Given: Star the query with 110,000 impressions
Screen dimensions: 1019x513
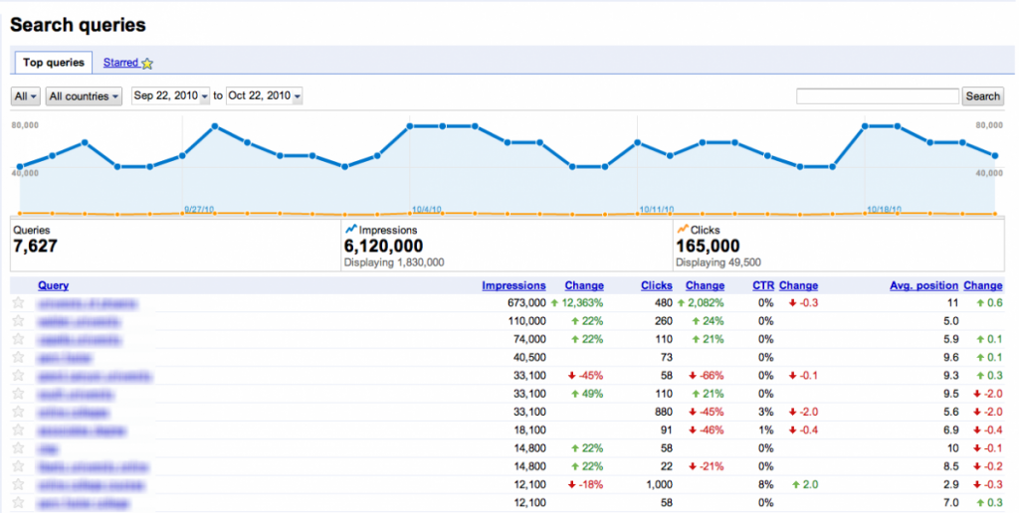Looking at the screenshot, I should [x=18, y=321].
